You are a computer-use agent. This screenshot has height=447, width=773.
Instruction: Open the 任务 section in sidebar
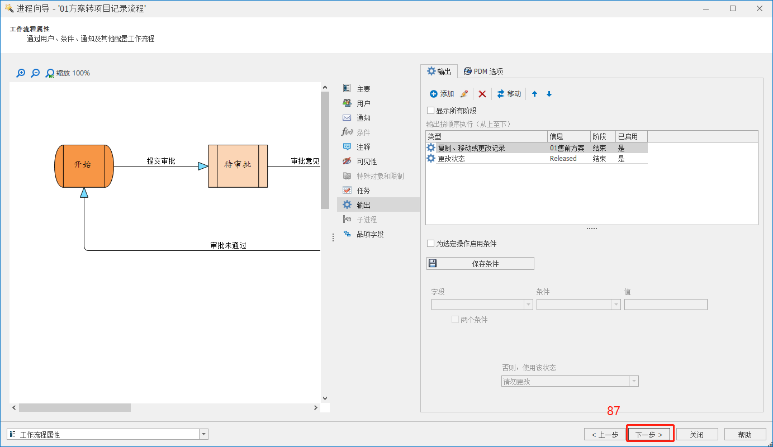363,191
